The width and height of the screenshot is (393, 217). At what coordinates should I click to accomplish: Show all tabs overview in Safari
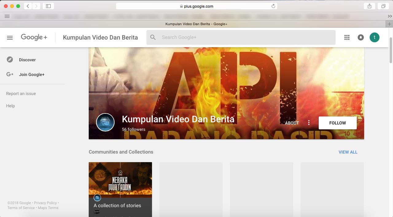coord(383,6)
